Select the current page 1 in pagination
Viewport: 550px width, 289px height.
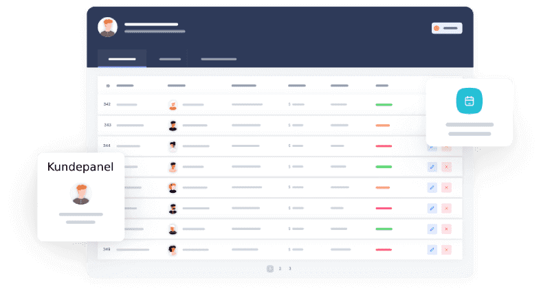pyautogui.click(x=270, y=268)
